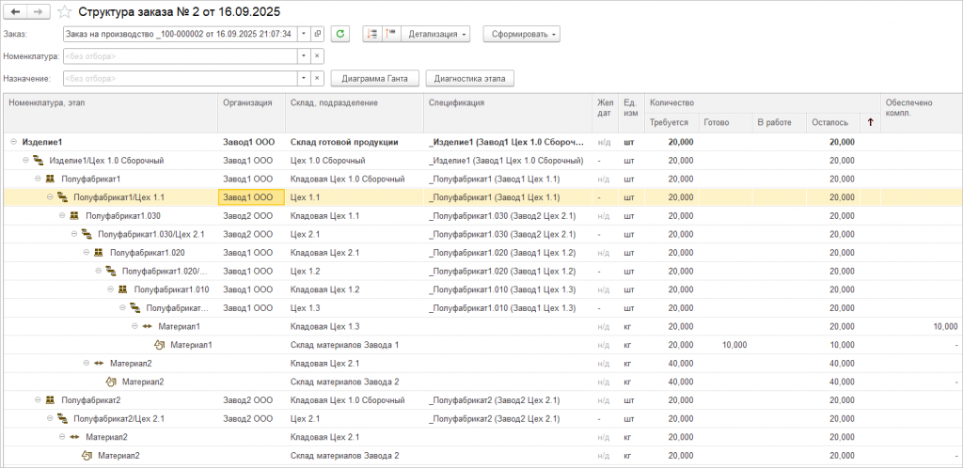Click the Полуфабрикат1 item icon
963x468 pixels.
click(x=51, y=179)
